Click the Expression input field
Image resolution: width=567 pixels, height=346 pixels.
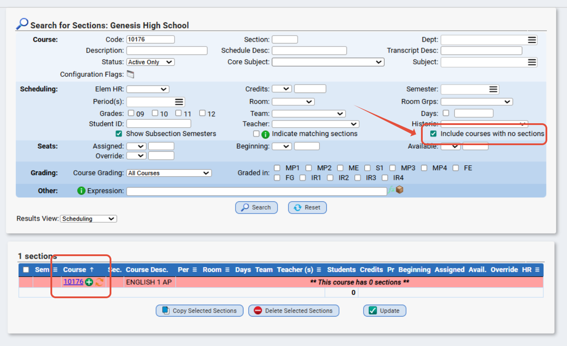tap(257, 191)
